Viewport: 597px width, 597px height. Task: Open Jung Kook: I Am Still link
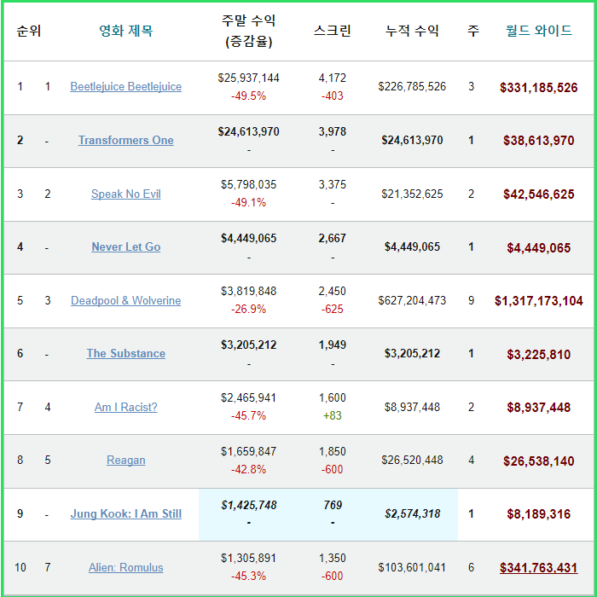click(126, 513)
